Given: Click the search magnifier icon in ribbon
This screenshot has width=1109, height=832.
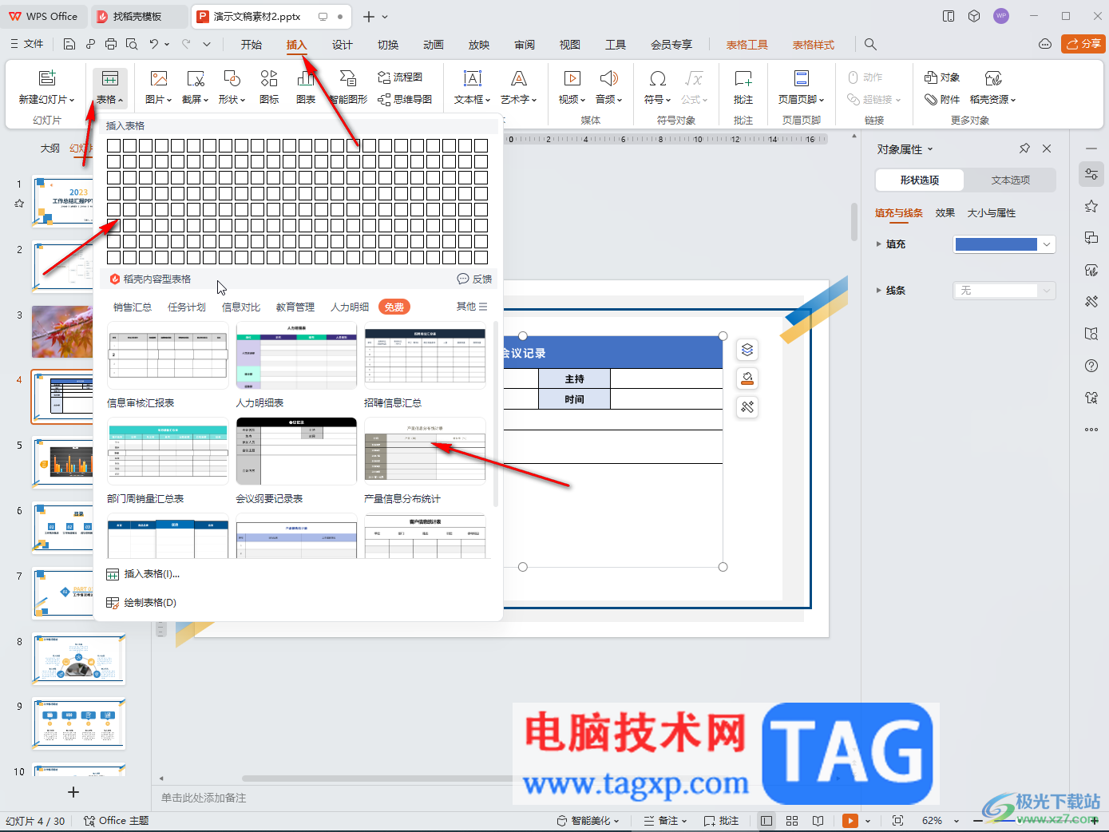Looking at the screenshot, I should (x=870, y=45).
